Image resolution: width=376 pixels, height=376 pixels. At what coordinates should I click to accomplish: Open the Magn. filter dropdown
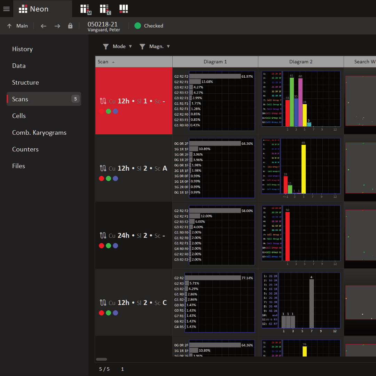(155, 46)
